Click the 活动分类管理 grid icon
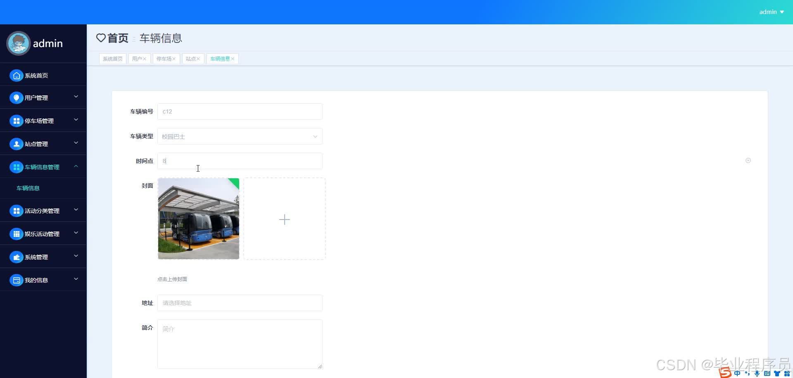 pyautogui.click(x=17, y=211)
